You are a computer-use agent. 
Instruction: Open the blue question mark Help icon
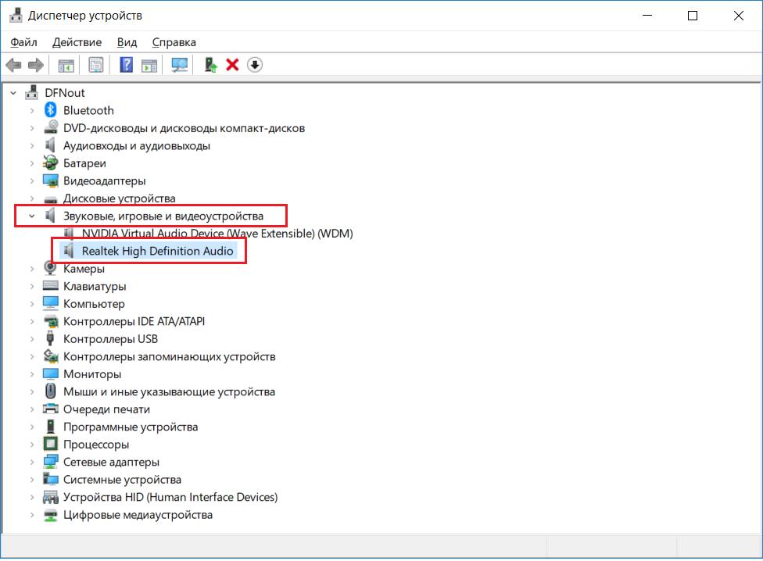[126, 65]
